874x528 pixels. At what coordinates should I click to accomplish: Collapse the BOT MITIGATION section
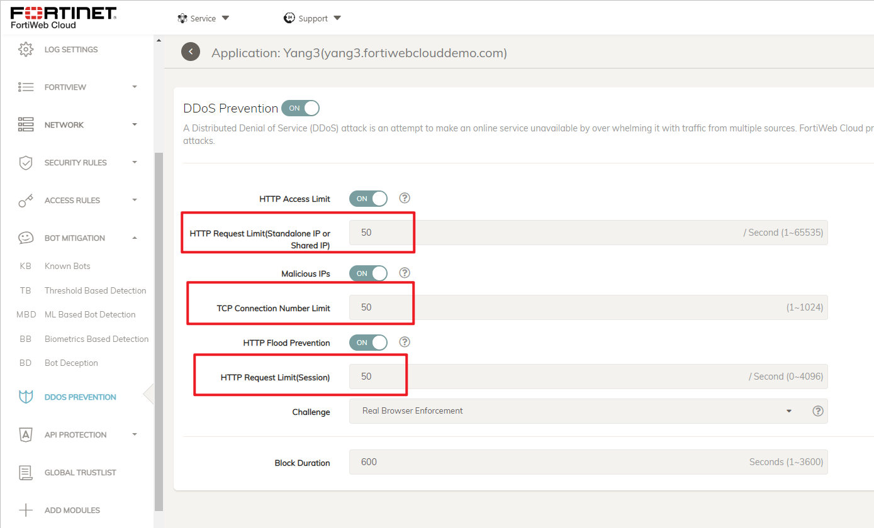click(x=134, y=238)
